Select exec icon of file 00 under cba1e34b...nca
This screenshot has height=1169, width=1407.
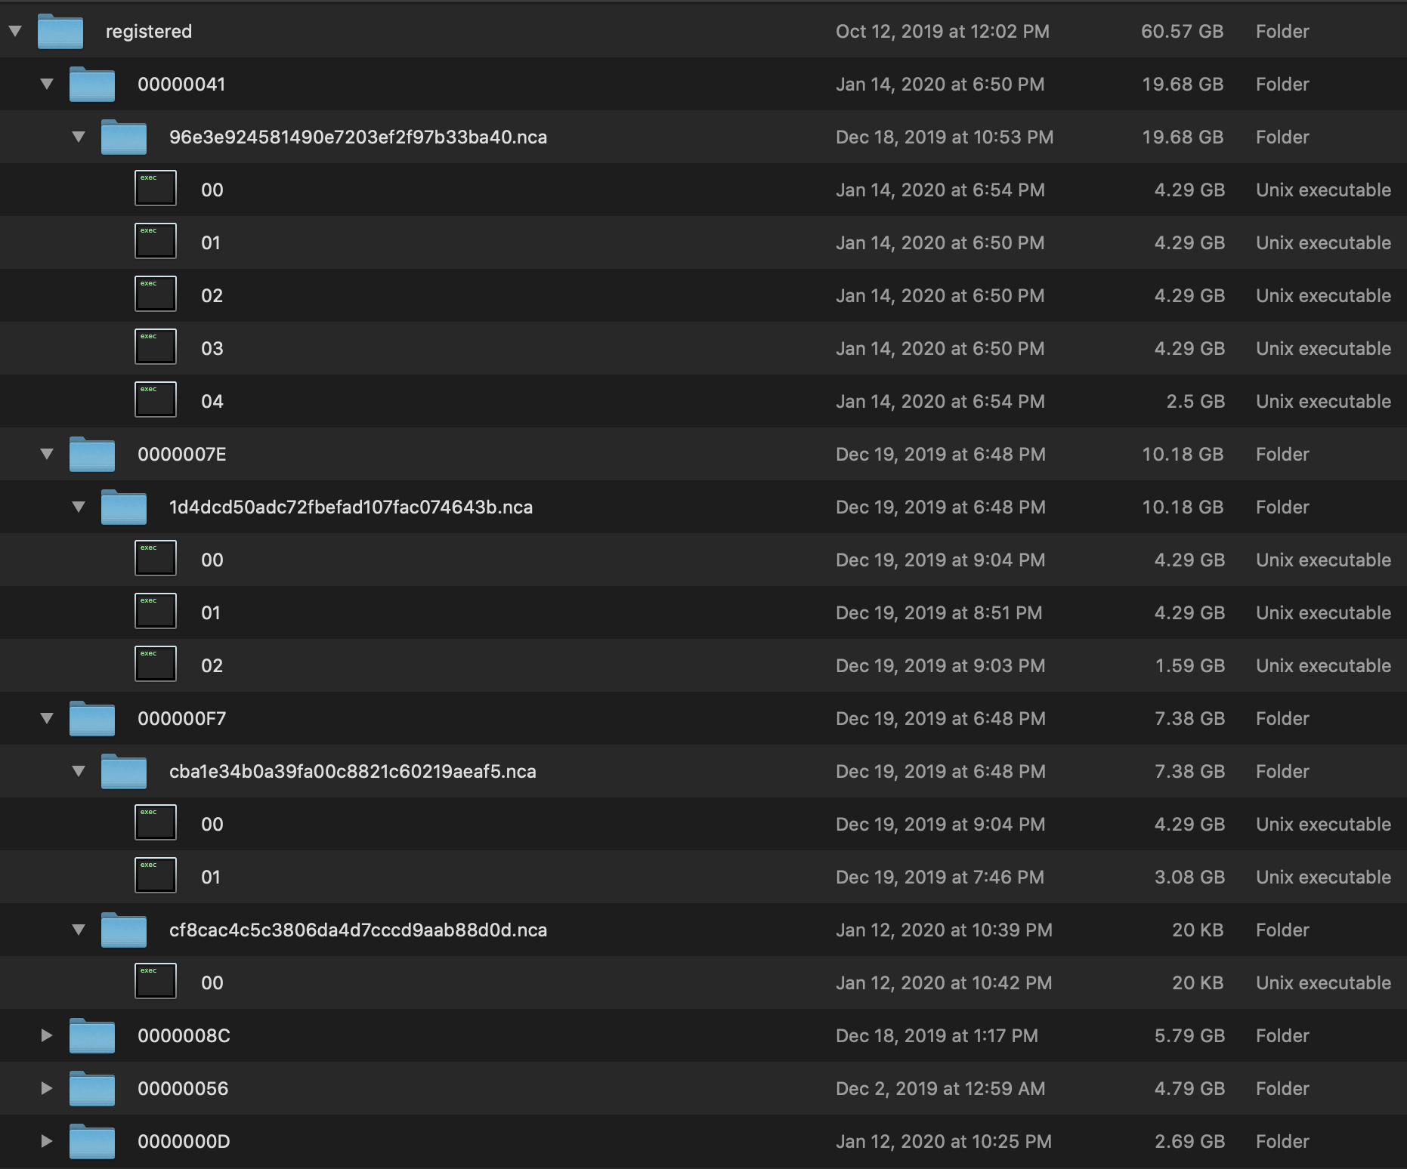click(156, 822)
